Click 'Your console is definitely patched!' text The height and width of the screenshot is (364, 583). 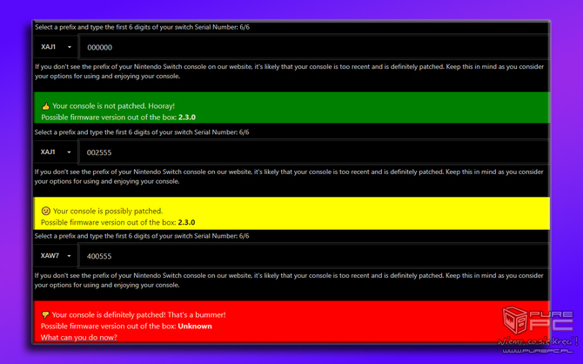109,315
